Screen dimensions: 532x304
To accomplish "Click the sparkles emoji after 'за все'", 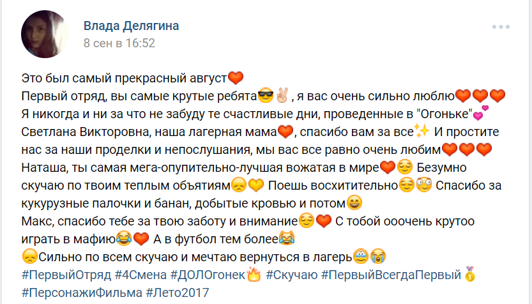I will (422, 132).
